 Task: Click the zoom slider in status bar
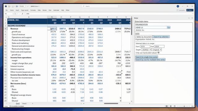click(x=184, y=106)
